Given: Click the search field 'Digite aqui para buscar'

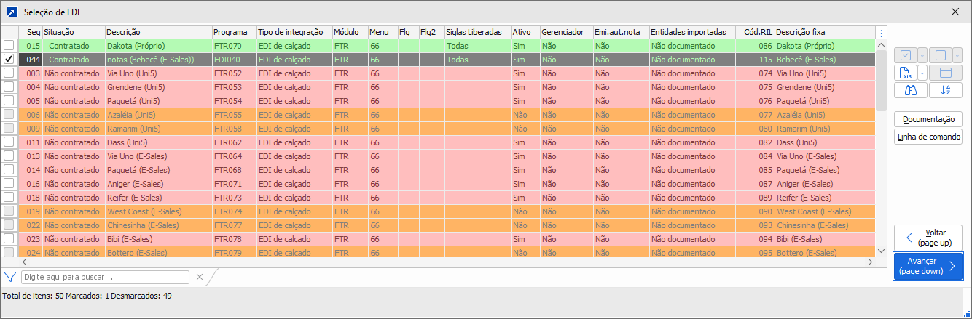Looking at the screenshot, I should (x=106, y=277).
